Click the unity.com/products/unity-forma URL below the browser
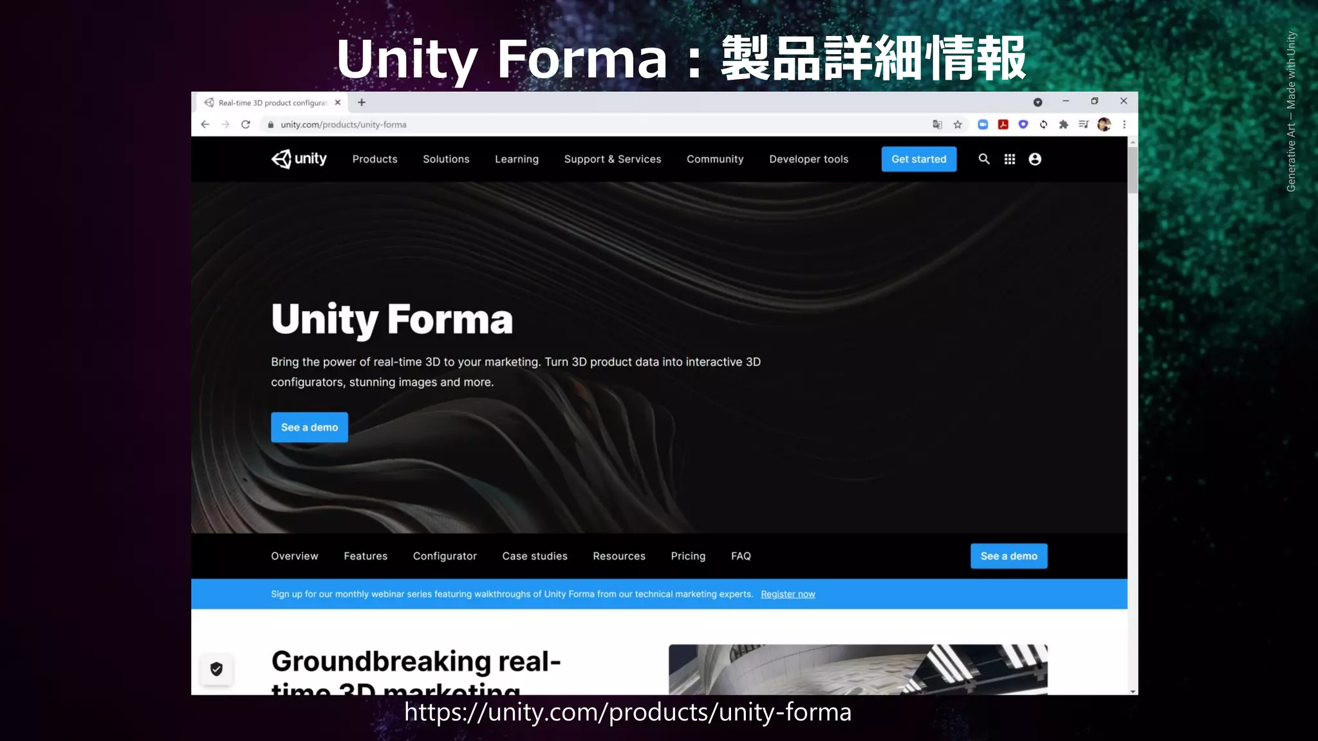 coord(627,712)
